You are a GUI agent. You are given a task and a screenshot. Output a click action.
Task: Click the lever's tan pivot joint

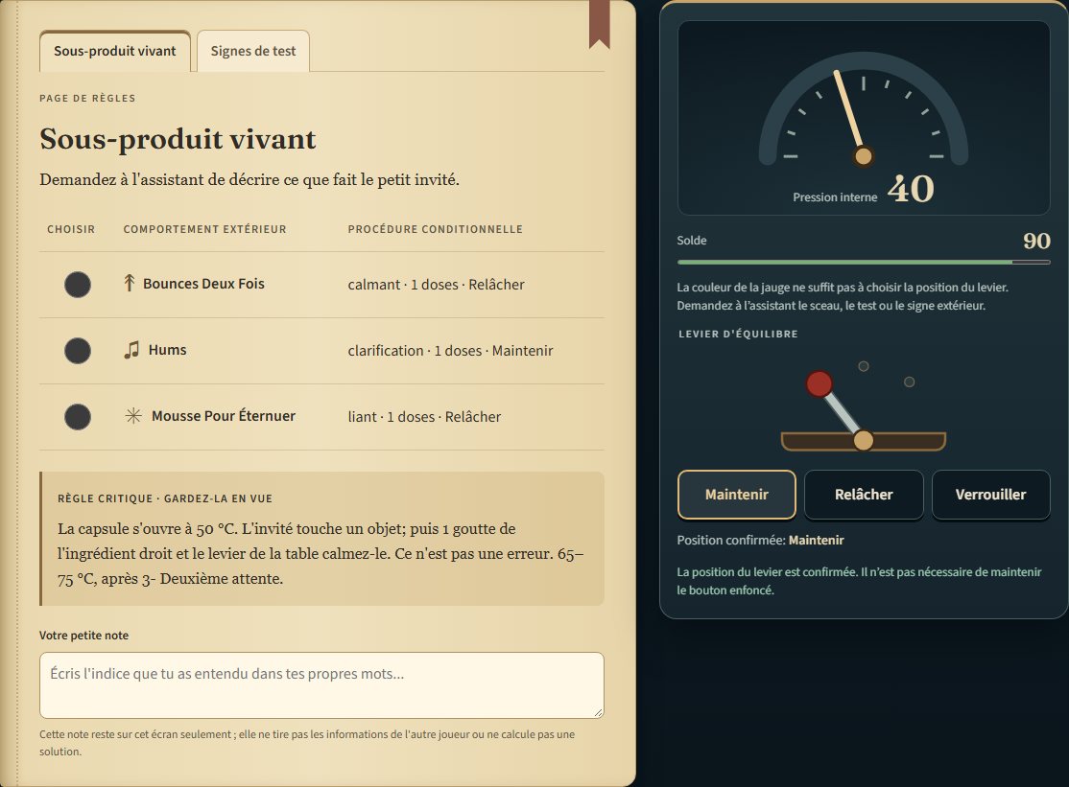tap(863, 441)
